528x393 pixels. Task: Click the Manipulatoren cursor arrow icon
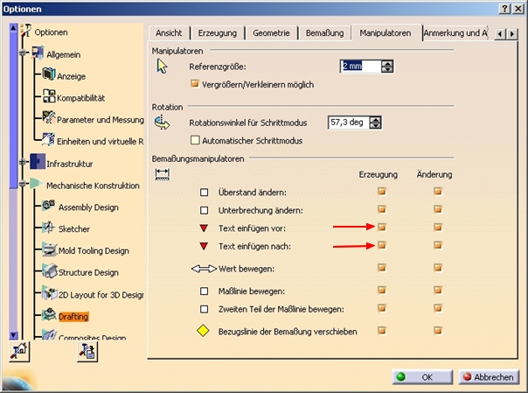tap(162, 66)
